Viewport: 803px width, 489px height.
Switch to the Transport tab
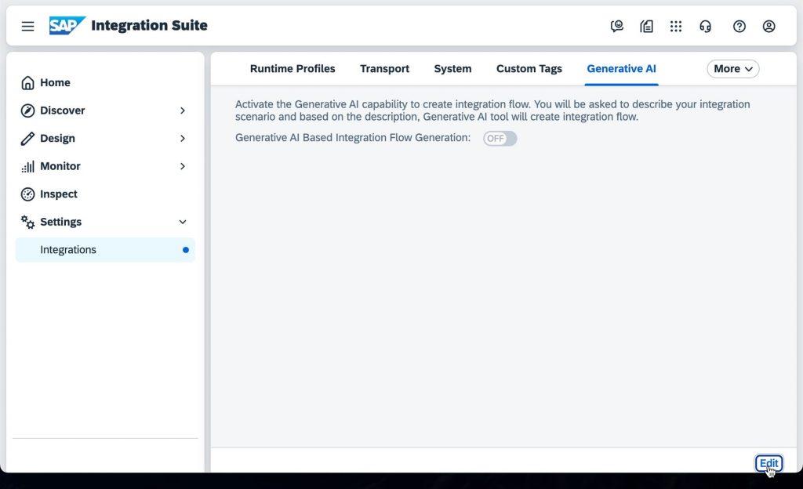coord(384,68)
